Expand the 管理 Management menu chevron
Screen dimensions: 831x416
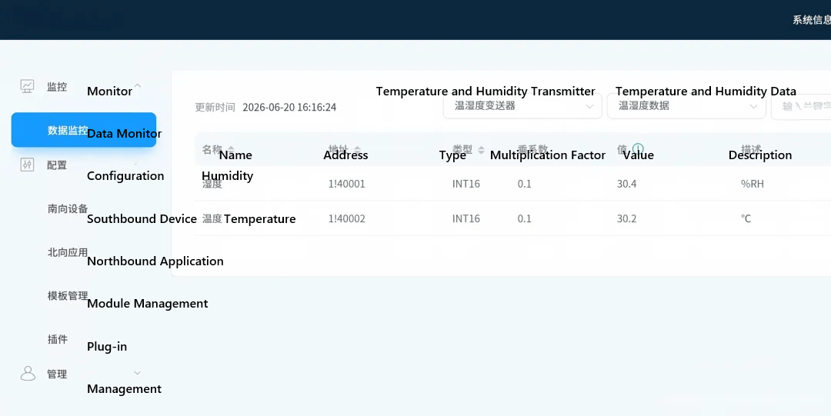[137, 373]
